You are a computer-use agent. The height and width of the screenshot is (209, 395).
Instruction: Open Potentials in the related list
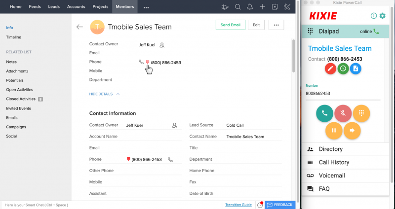[15, 80]
